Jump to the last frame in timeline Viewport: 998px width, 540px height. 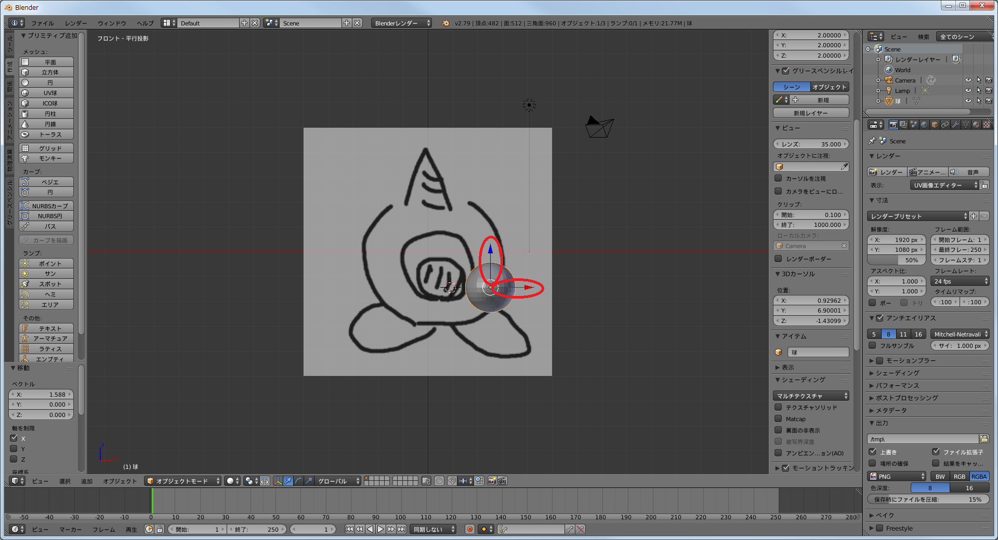click(x=401, y=529)
